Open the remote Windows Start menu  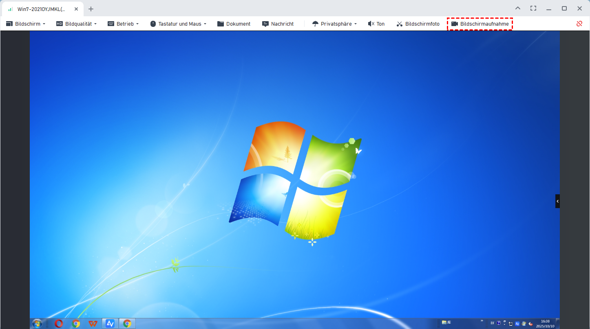[x=37, y=324]
